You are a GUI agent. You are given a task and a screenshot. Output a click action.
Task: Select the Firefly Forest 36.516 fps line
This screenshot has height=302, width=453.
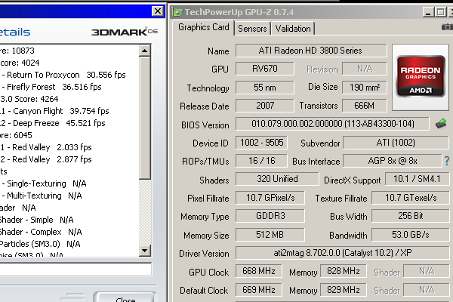pos(51,87)
